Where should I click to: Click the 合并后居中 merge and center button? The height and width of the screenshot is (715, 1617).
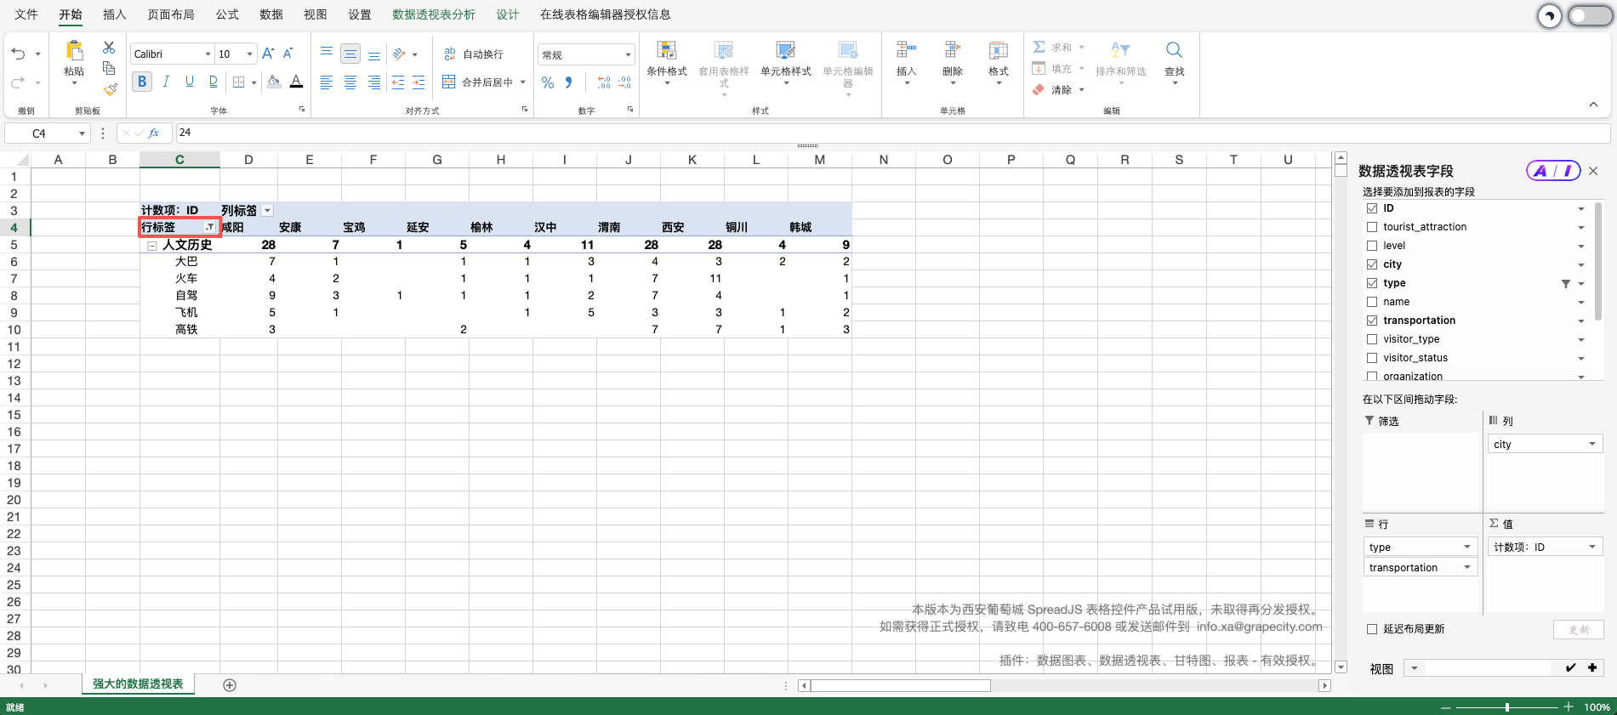tap(484, 82)
